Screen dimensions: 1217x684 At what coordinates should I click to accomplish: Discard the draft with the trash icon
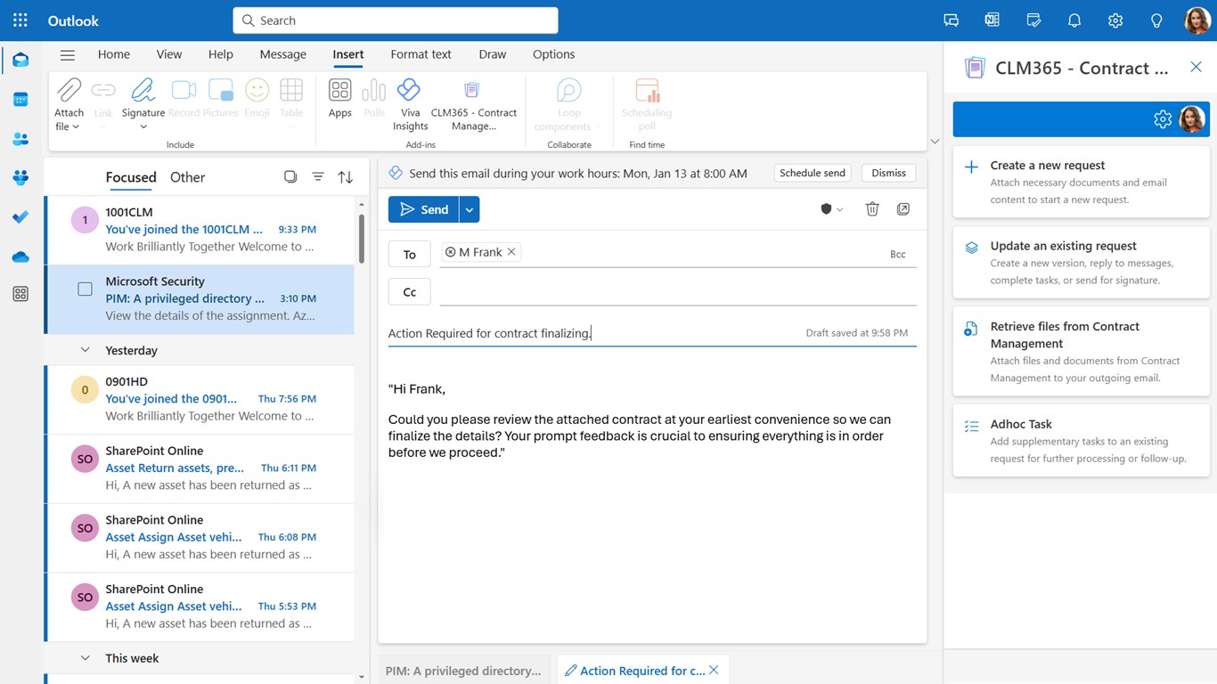872,209
